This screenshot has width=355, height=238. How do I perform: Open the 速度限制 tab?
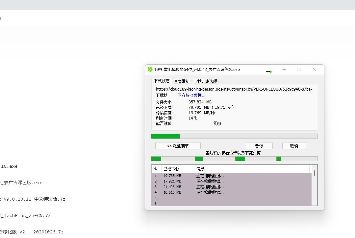point(181,81)
